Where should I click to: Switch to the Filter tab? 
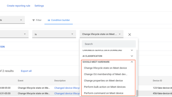click(37, 20)
